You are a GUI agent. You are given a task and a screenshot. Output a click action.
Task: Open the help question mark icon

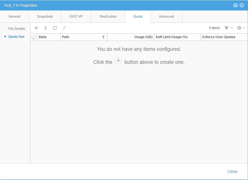click(235, 5)
